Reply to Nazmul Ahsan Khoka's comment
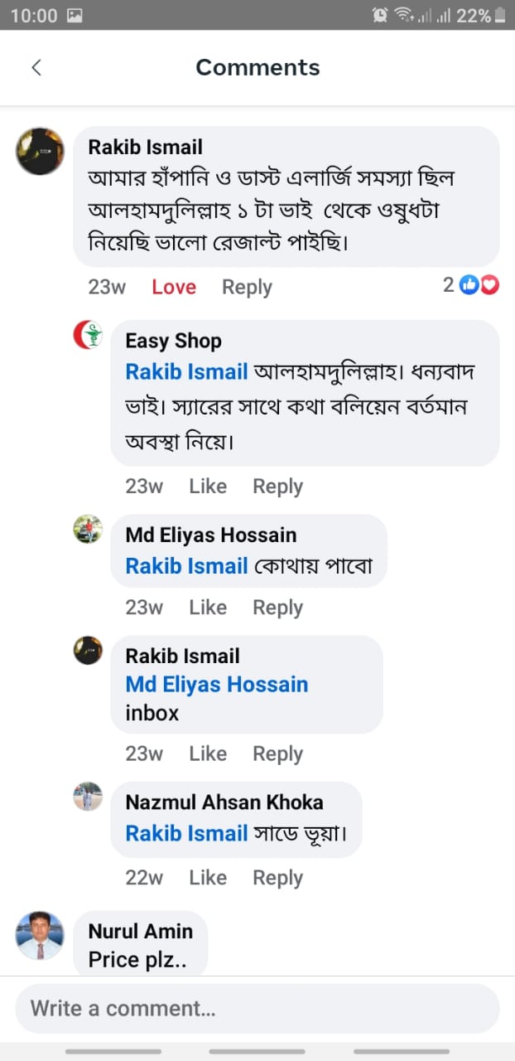This screenshot has height=1061, width=515. 277,878
